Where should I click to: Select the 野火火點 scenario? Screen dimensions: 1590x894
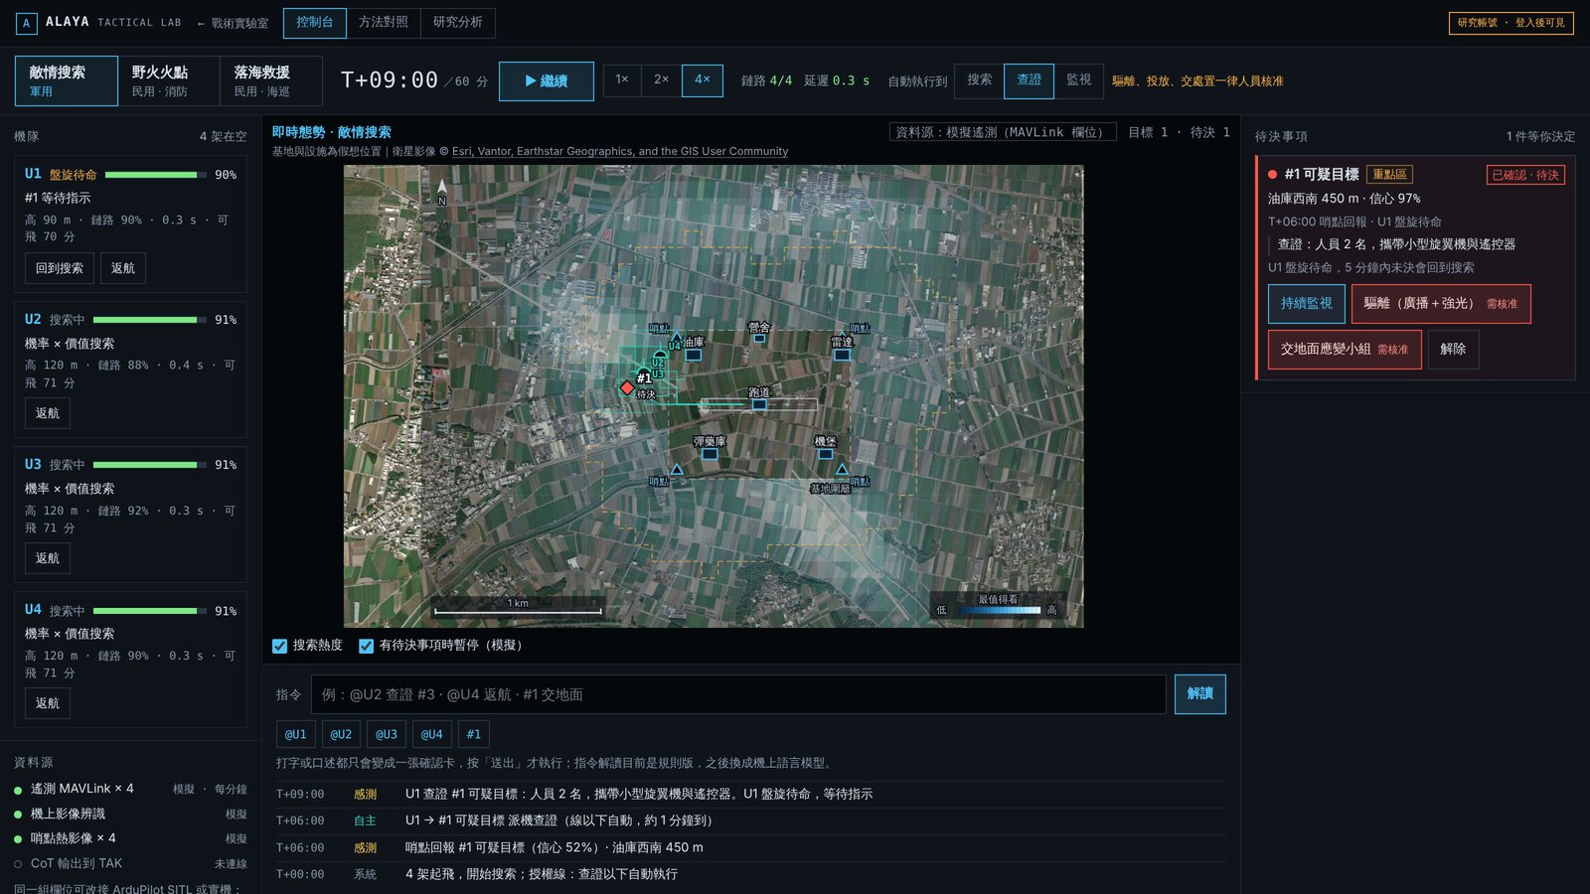(x=168, y=80)
